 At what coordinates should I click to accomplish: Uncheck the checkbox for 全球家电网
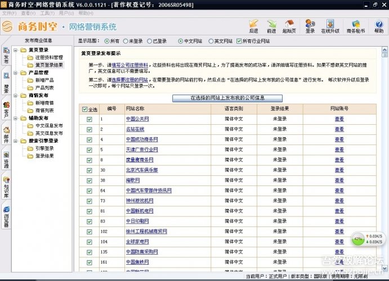coord(90,242)
